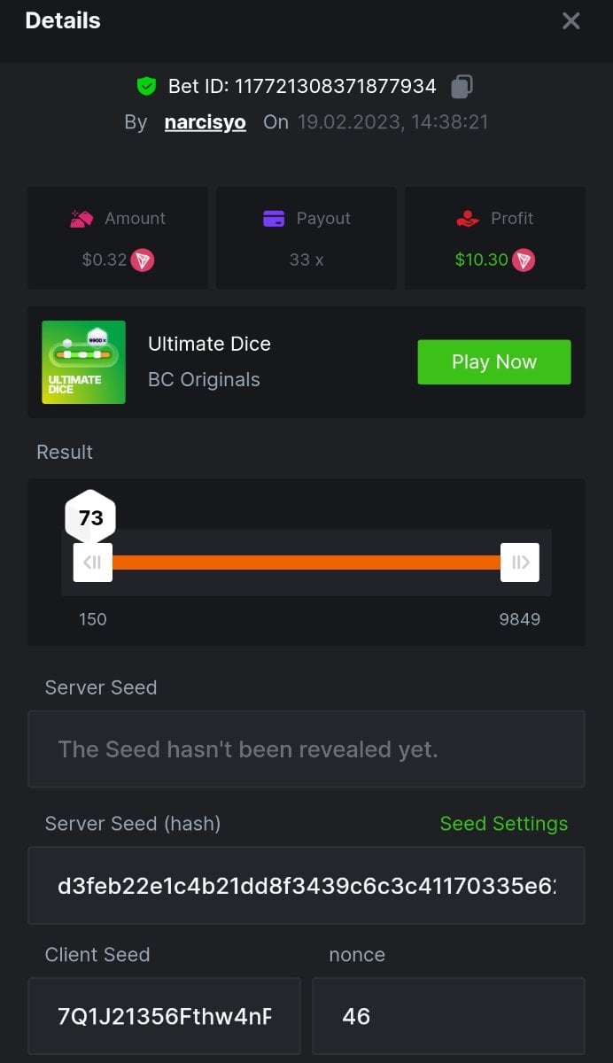Click the red Profit hand icon
Viewport: 613px width, 1063px height.
tap(468, 219)
